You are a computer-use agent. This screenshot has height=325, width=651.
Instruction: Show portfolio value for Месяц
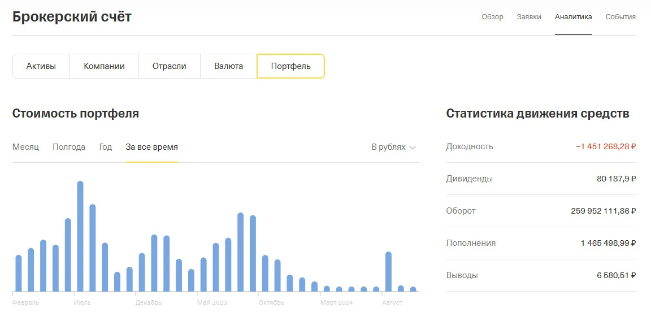pyautogui.click(x=26, y=147)
